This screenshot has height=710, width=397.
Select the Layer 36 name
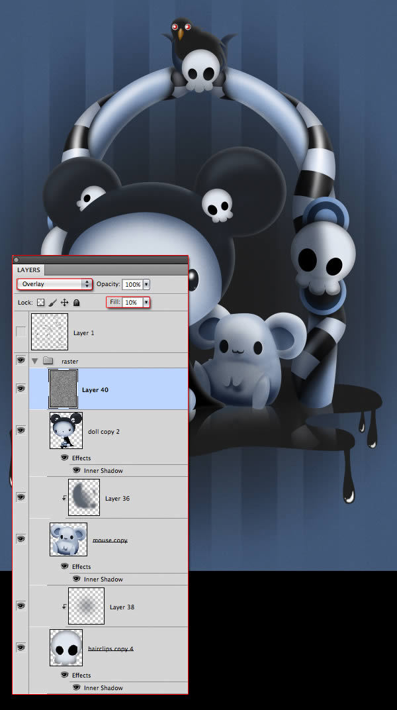[x=117, y=499]
